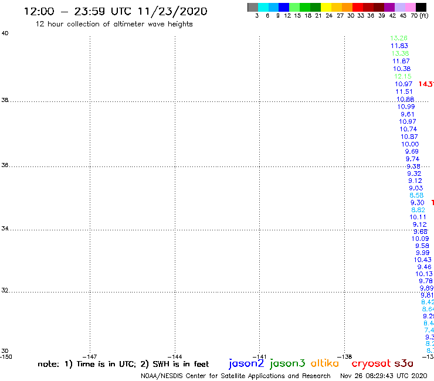The image size is (434, 381).
Task: Click the jason3 satellite legend label
Action: coord(287,363)
